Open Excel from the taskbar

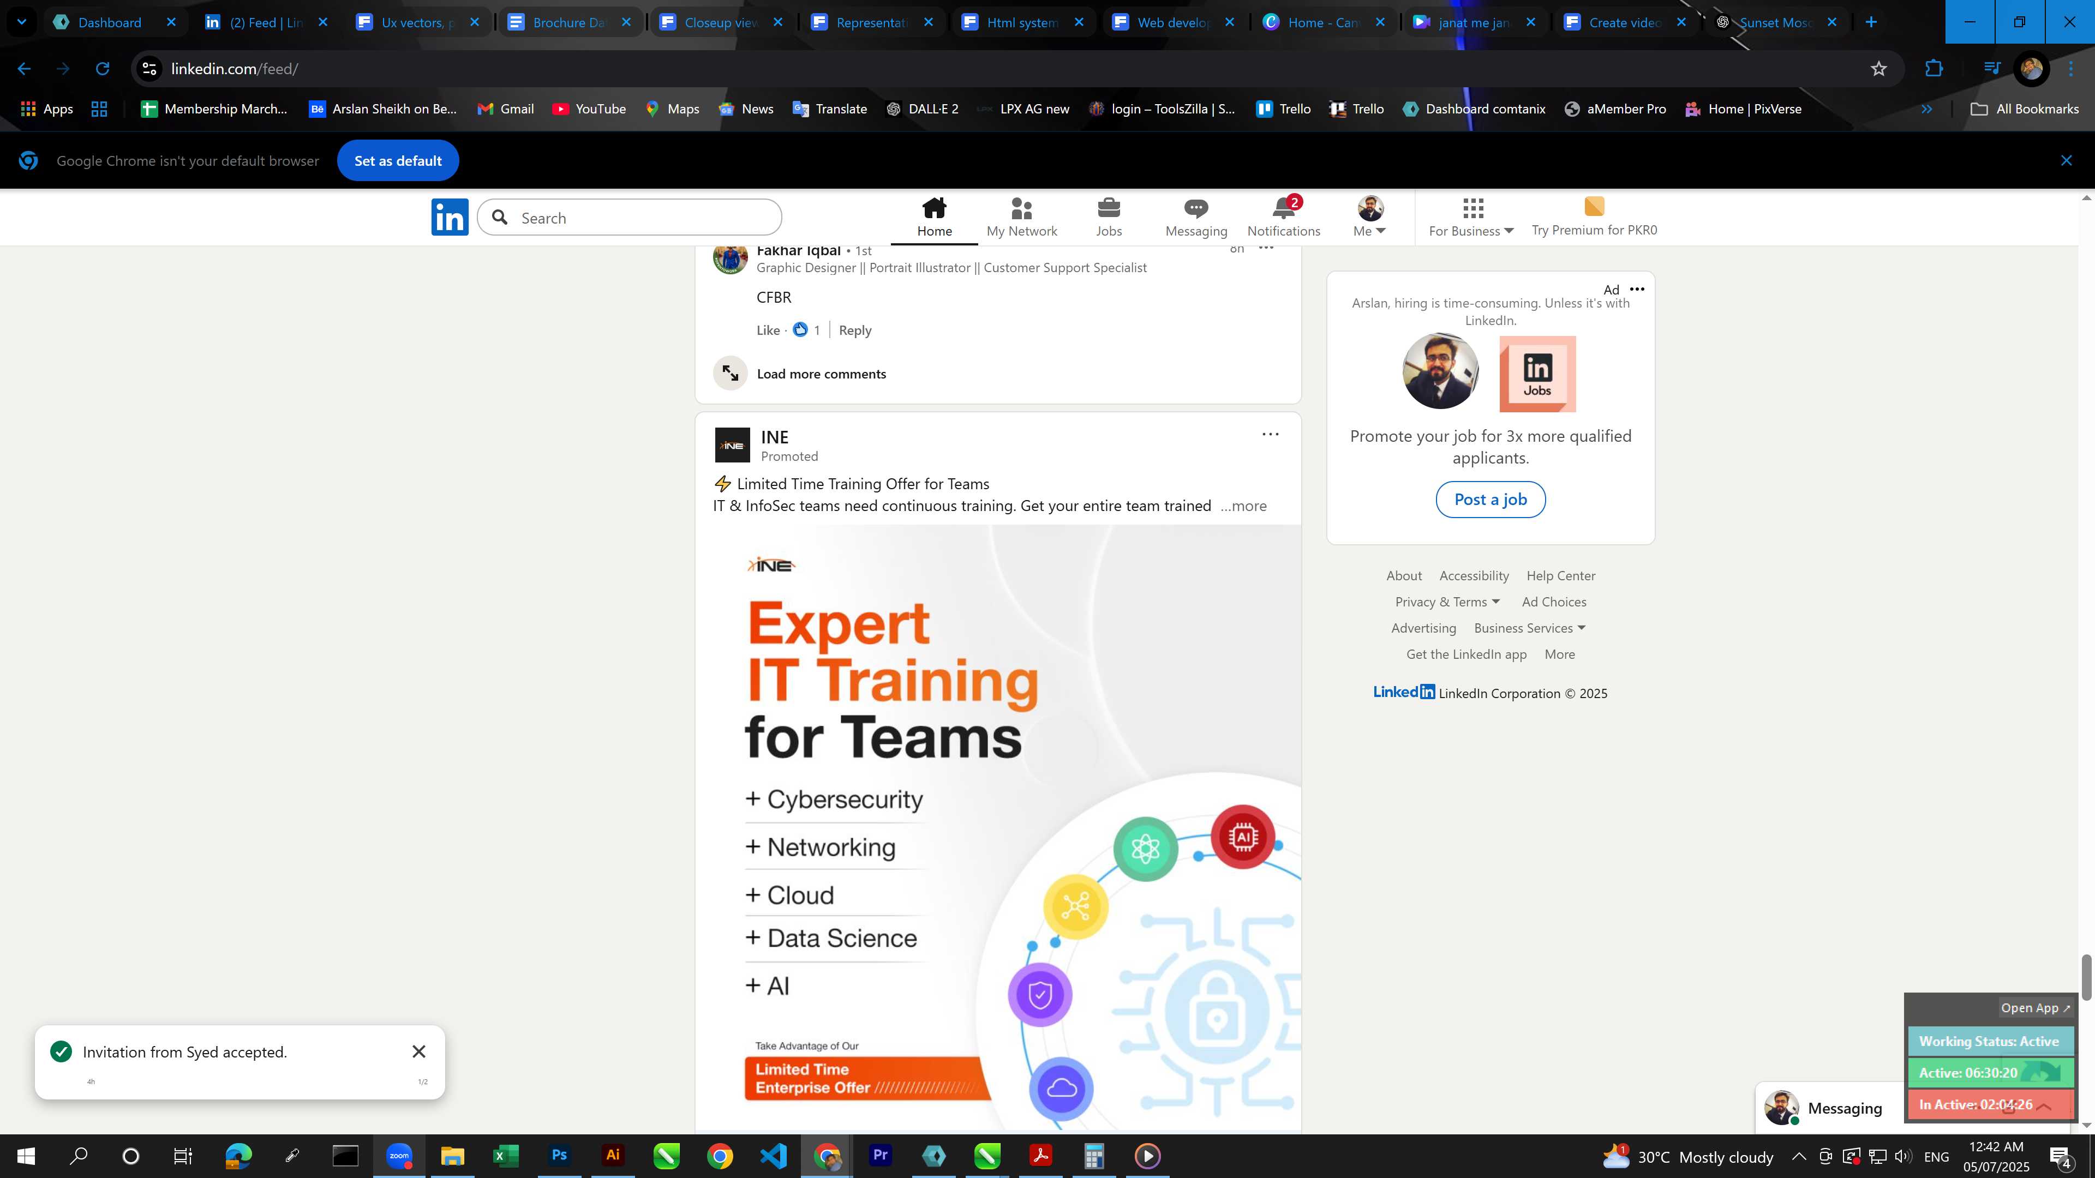pyautogui.click(x=506, y=1155)
